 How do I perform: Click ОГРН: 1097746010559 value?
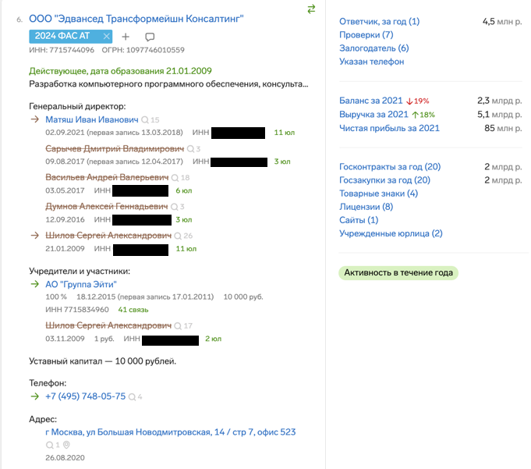(143, 50)
